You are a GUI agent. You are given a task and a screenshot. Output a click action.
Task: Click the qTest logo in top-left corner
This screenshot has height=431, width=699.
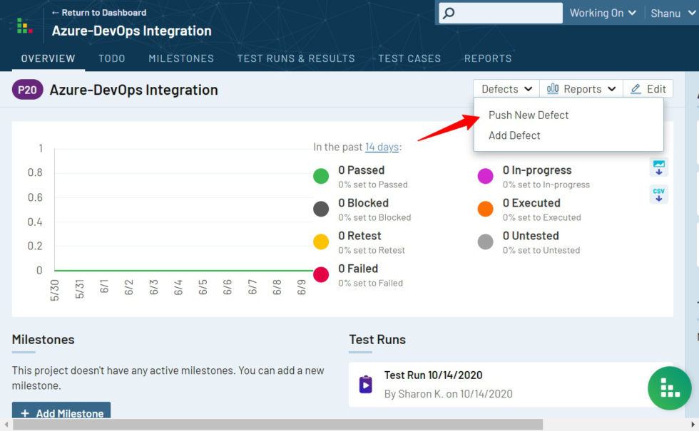pyautogui.click(x=24, y=25)
